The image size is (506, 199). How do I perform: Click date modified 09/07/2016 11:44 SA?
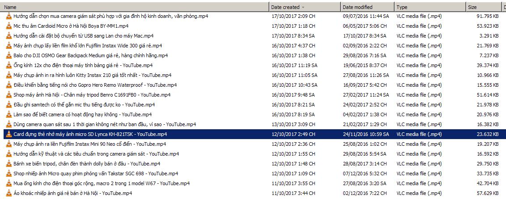point(366,16)
